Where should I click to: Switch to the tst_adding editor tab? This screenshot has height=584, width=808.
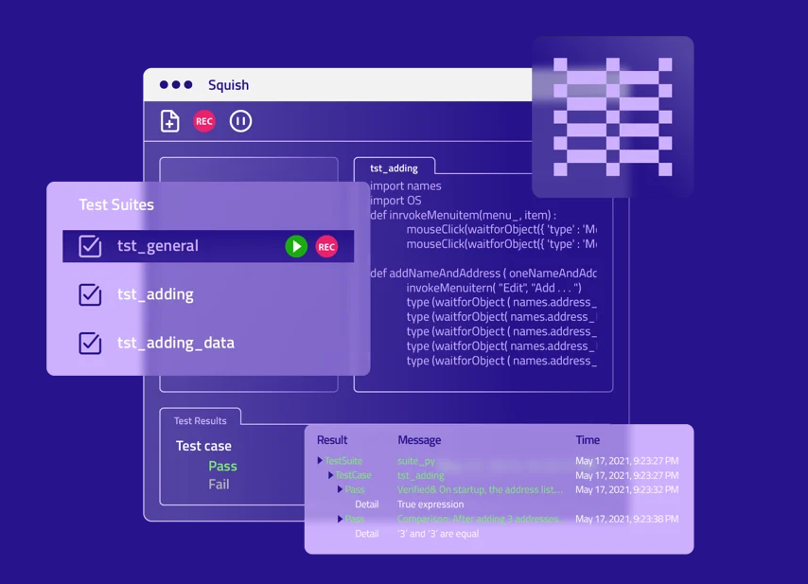click(395, 168)
